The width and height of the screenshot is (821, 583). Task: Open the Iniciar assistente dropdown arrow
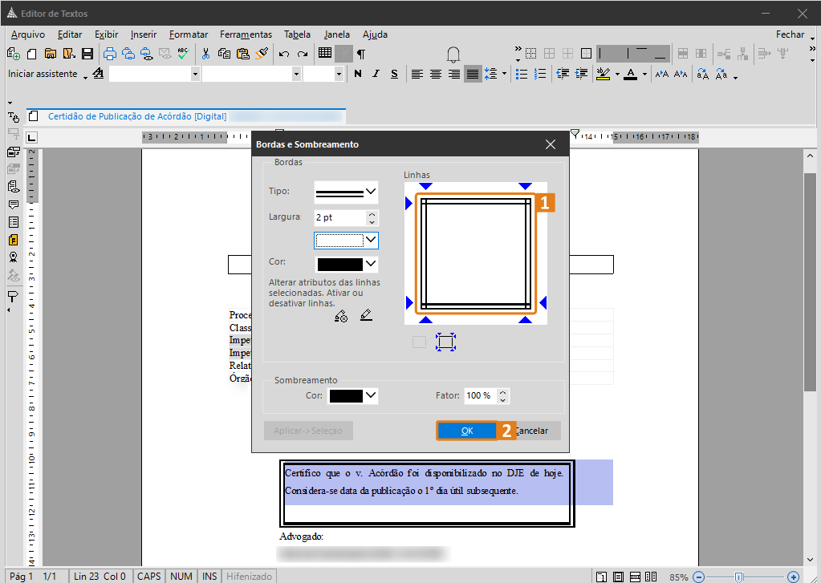85,77
